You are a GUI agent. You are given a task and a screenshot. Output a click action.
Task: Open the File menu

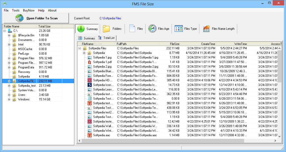6,10
